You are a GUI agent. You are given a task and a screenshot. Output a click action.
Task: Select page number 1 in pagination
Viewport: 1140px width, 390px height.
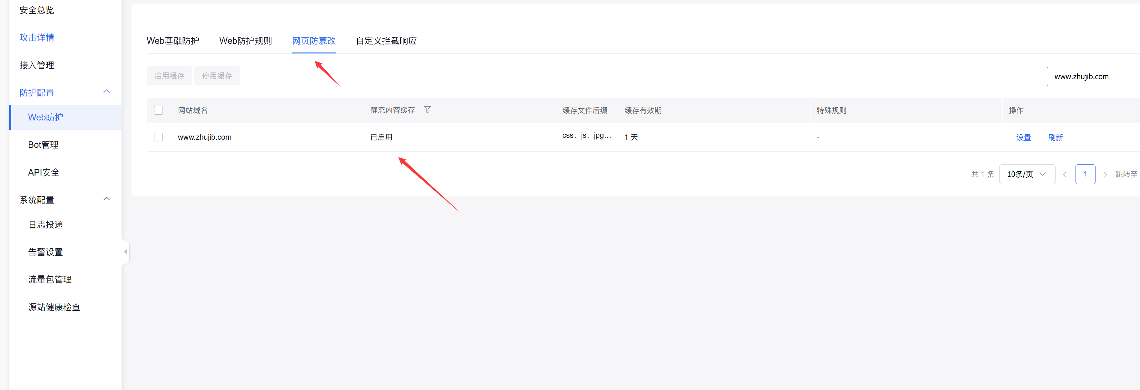point(1085,174)
